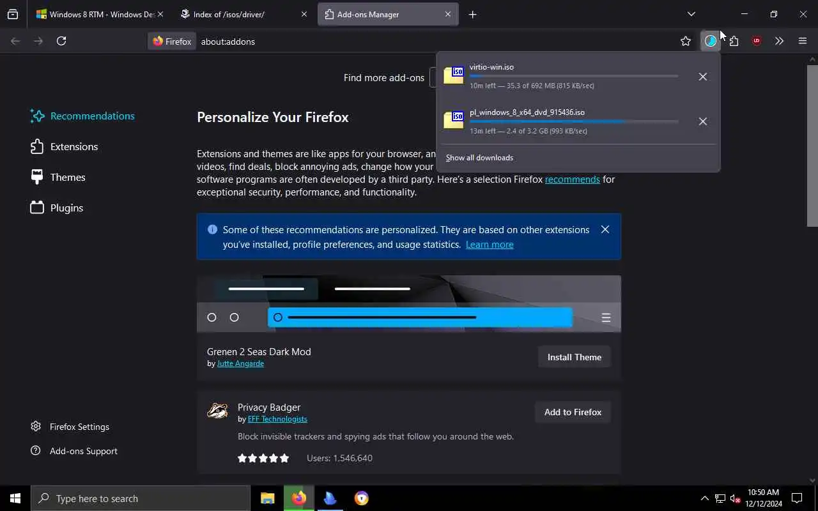Image resolution: width=818 pixels, height=511 pixels.
Task: Open Firefox Settings from sidebar
Action: click(70, 427)
